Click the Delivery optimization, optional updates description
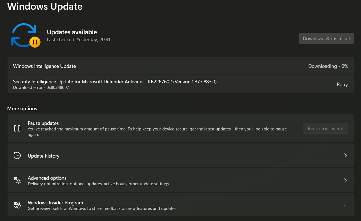This screenshot has height=221, width=361. tap(99, 184)
